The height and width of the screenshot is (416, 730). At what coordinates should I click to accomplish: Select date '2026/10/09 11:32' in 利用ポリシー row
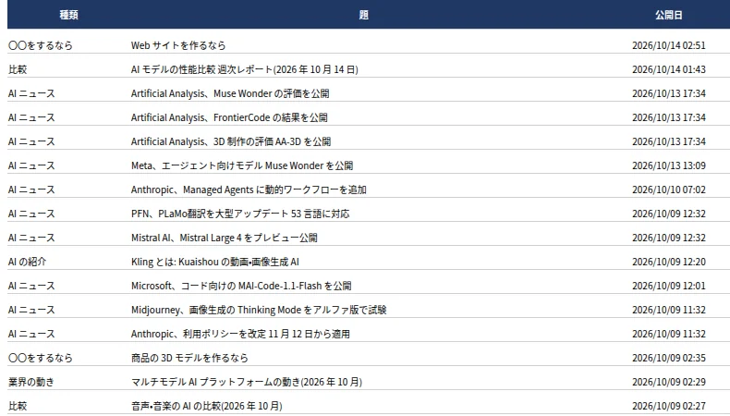[668, 334]
